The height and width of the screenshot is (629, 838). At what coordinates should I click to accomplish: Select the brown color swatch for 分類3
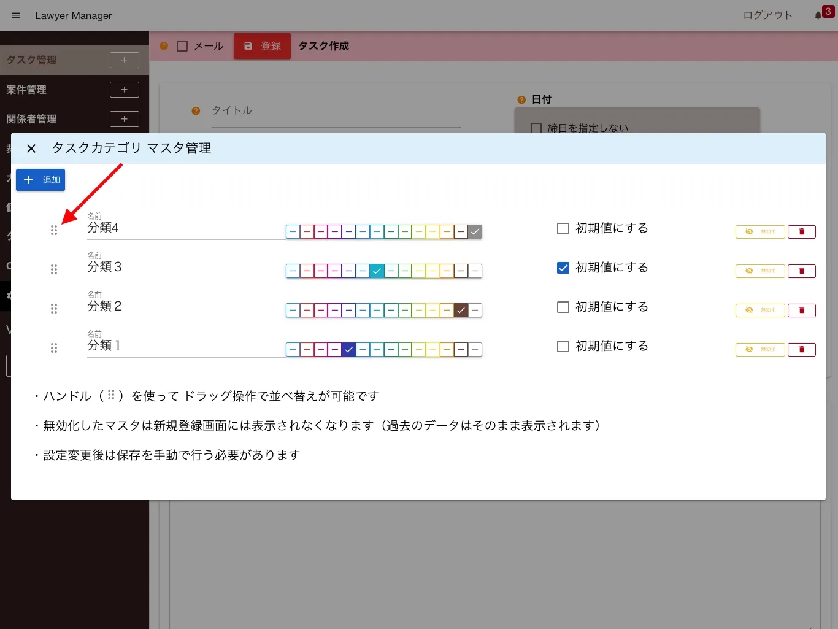(461, 271)
